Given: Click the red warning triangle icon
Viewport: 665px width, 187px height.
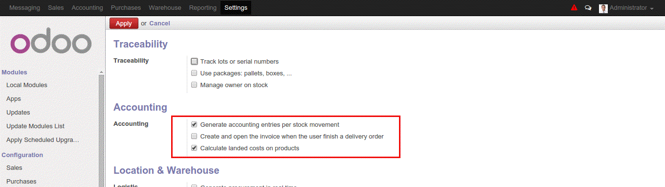Looking at the screenshot, I should [574, 8].
